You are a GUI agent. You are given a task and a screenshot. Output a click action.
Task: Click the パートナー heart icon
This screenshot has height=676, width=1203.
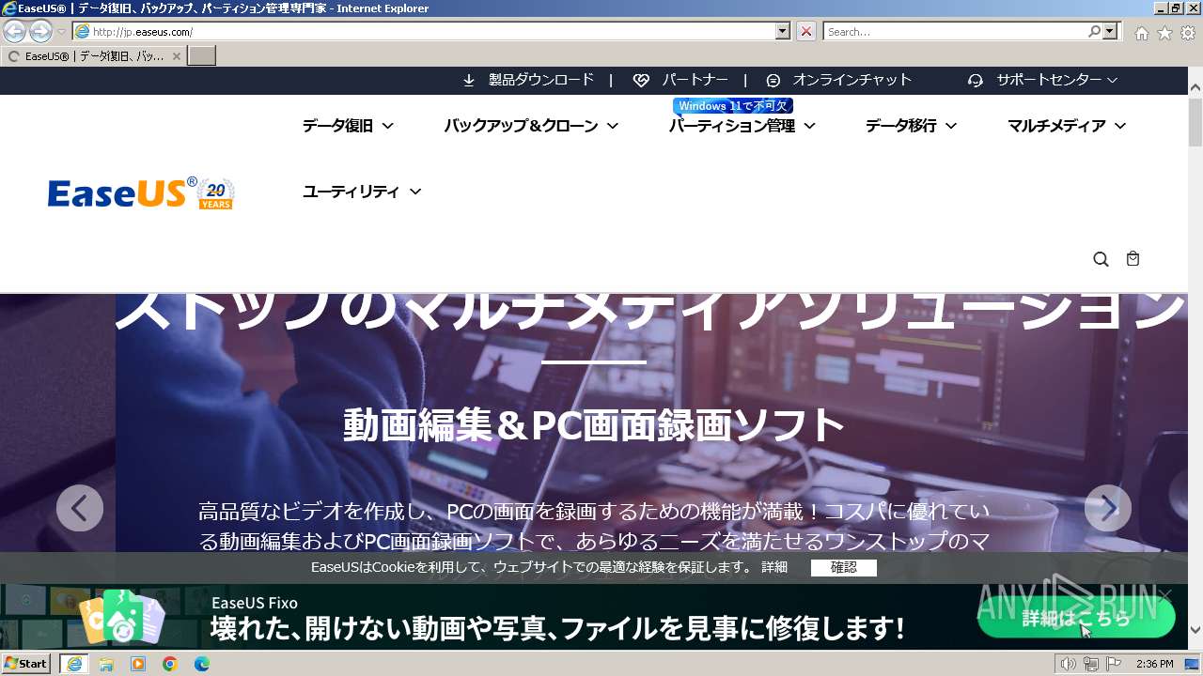[x=641, y=81]
